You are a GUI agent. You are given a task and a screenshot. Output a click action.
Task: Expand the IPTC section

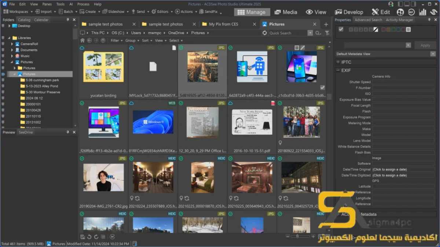[338, 62]
